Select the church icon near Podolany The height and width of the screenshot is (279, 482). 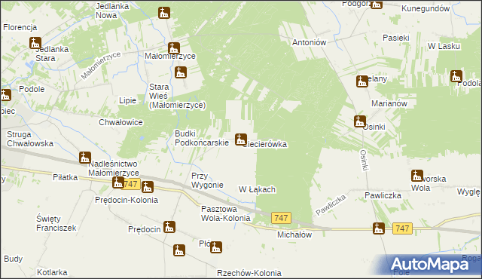[456, 76]
